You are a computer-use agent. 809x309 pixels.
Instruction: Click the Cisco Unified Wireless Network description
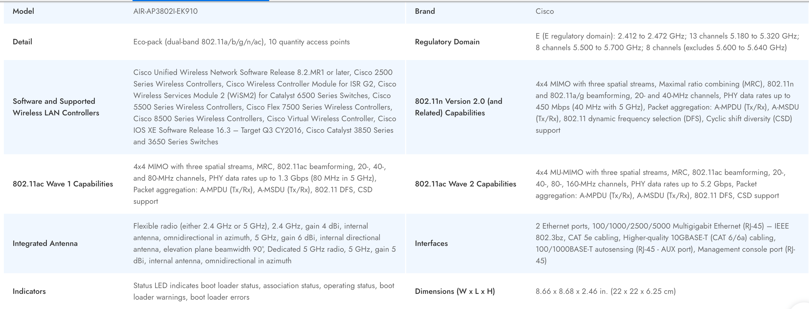pyautogui.click(x=265, y=107)
